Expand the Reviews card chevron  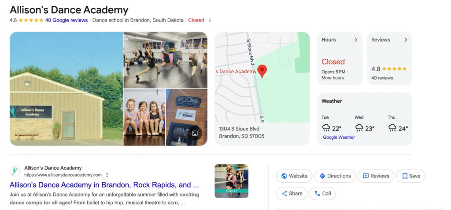[x=406, y=40]
